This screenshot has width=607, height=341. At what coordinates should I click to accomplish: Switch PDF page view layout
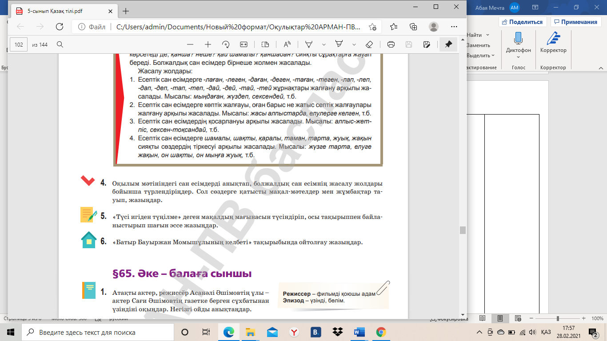(x=265, y=44)
